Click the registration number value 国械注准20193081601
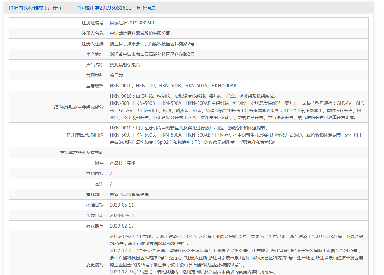 [132, 23]
